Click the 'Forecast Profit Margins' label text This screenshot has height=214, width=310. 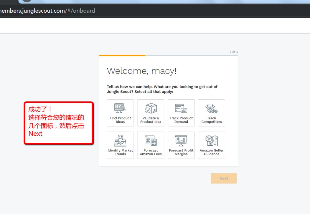pyautogui.click(x=181, y=152)
